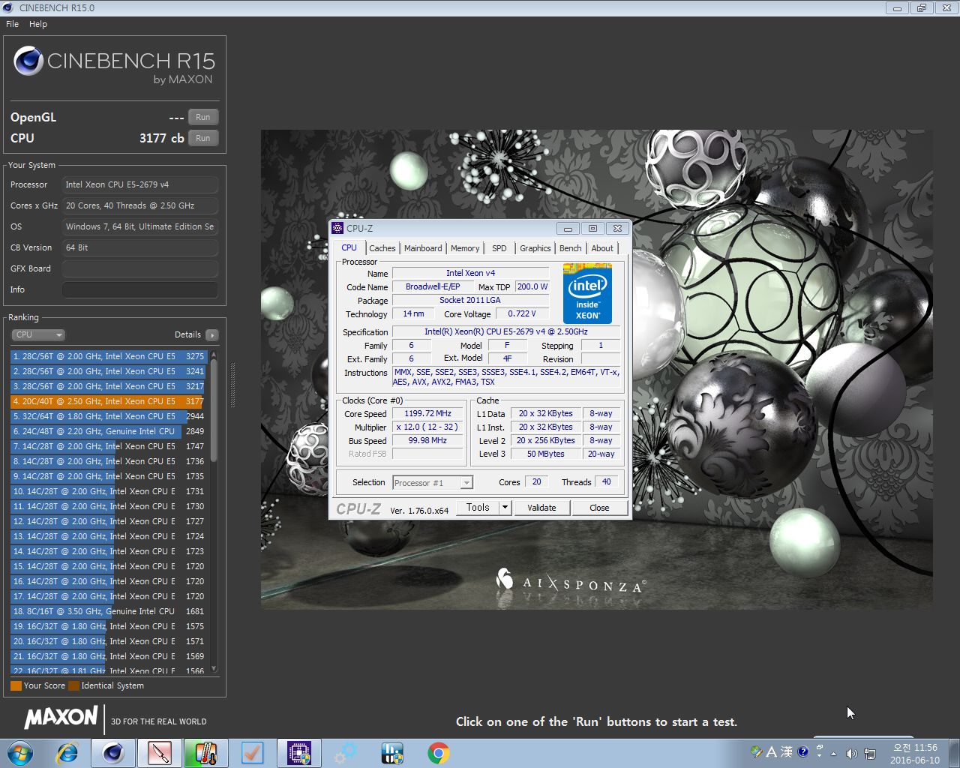
Task: Select the CPU-Z CPU tab
Action: pyautogui.click(x=349, y=247)
